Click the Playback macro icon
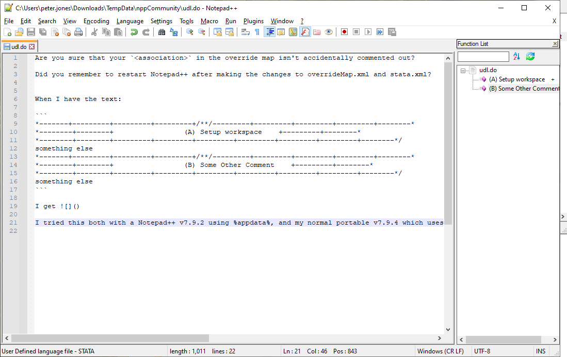The height and width of the screenshot is (357, 567). [368, 32]
